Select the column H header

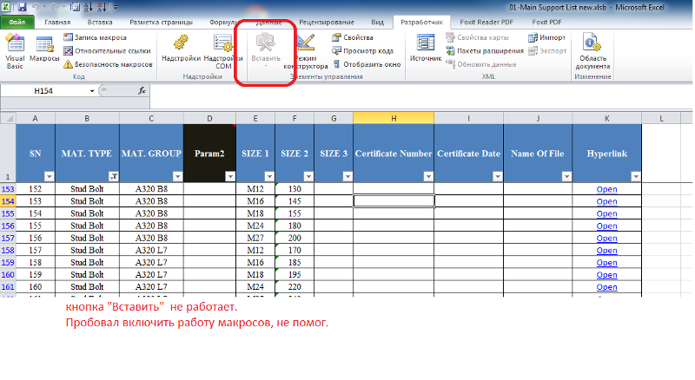click(x=394, y=117)
